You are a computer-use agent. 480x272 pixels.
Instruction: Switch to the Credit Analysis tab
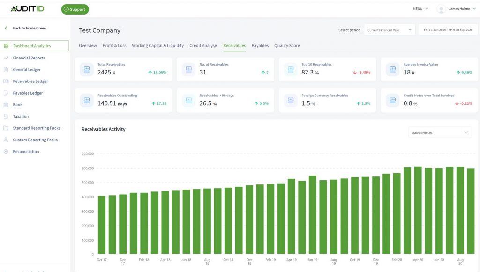point(203,45)
